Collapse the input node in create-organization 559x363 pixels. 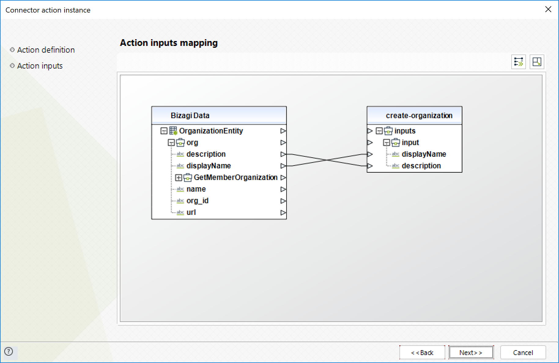387,143
